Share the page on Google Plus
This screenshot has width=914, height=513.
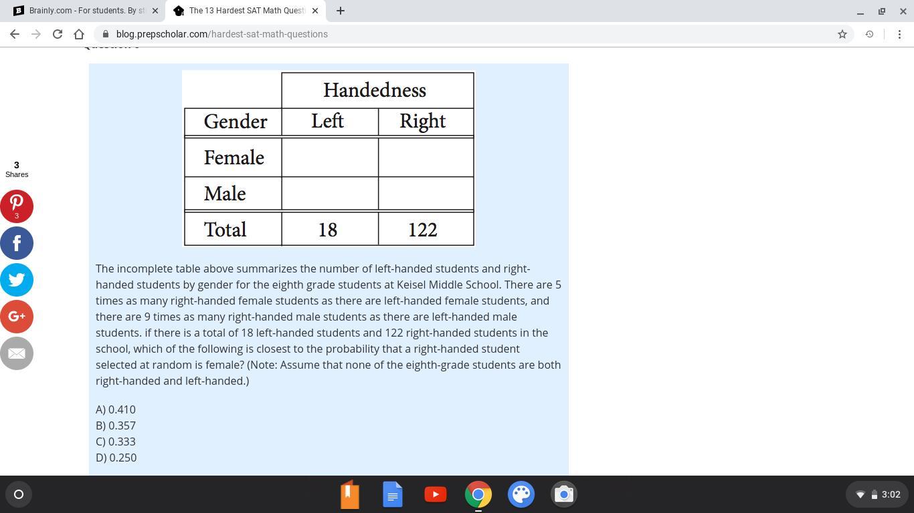17,316
